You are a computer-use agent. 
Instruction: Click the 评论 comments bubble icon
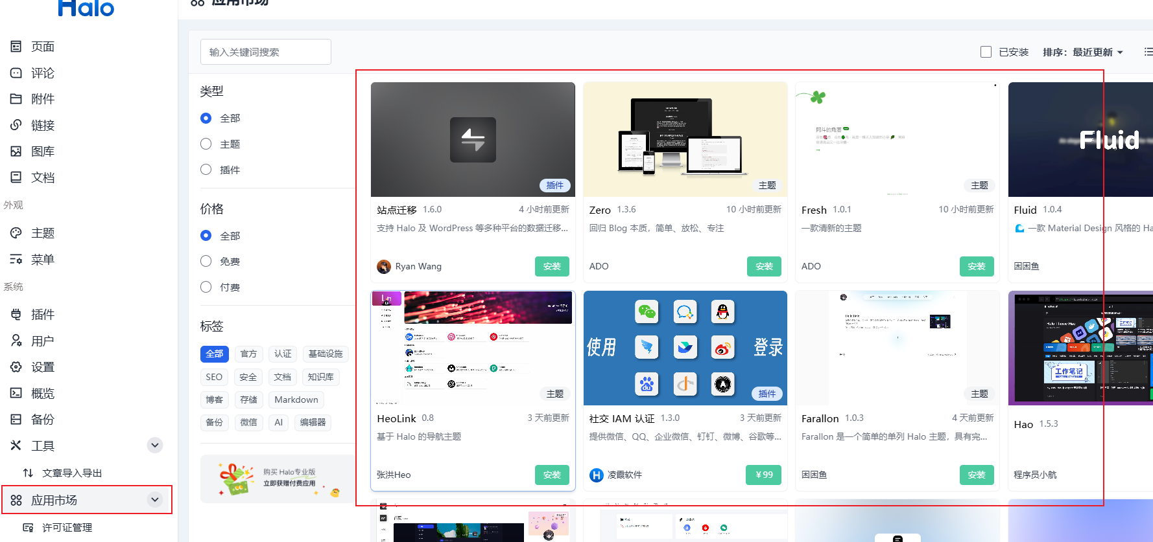(x=16, y=73)
